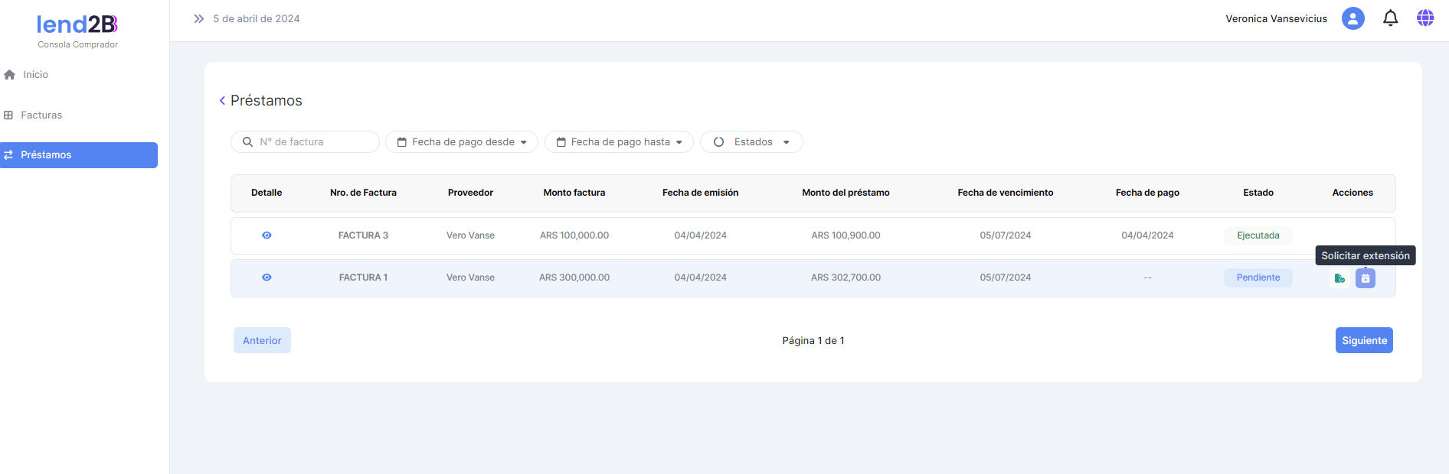
Task: Click the user profile avatar icon
Action: [1353, 18]
